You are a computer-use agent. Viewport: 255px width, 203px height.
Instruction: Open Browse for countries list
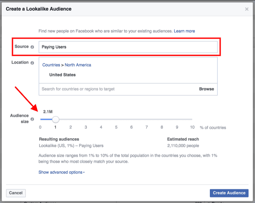click(x=206, y=89)
